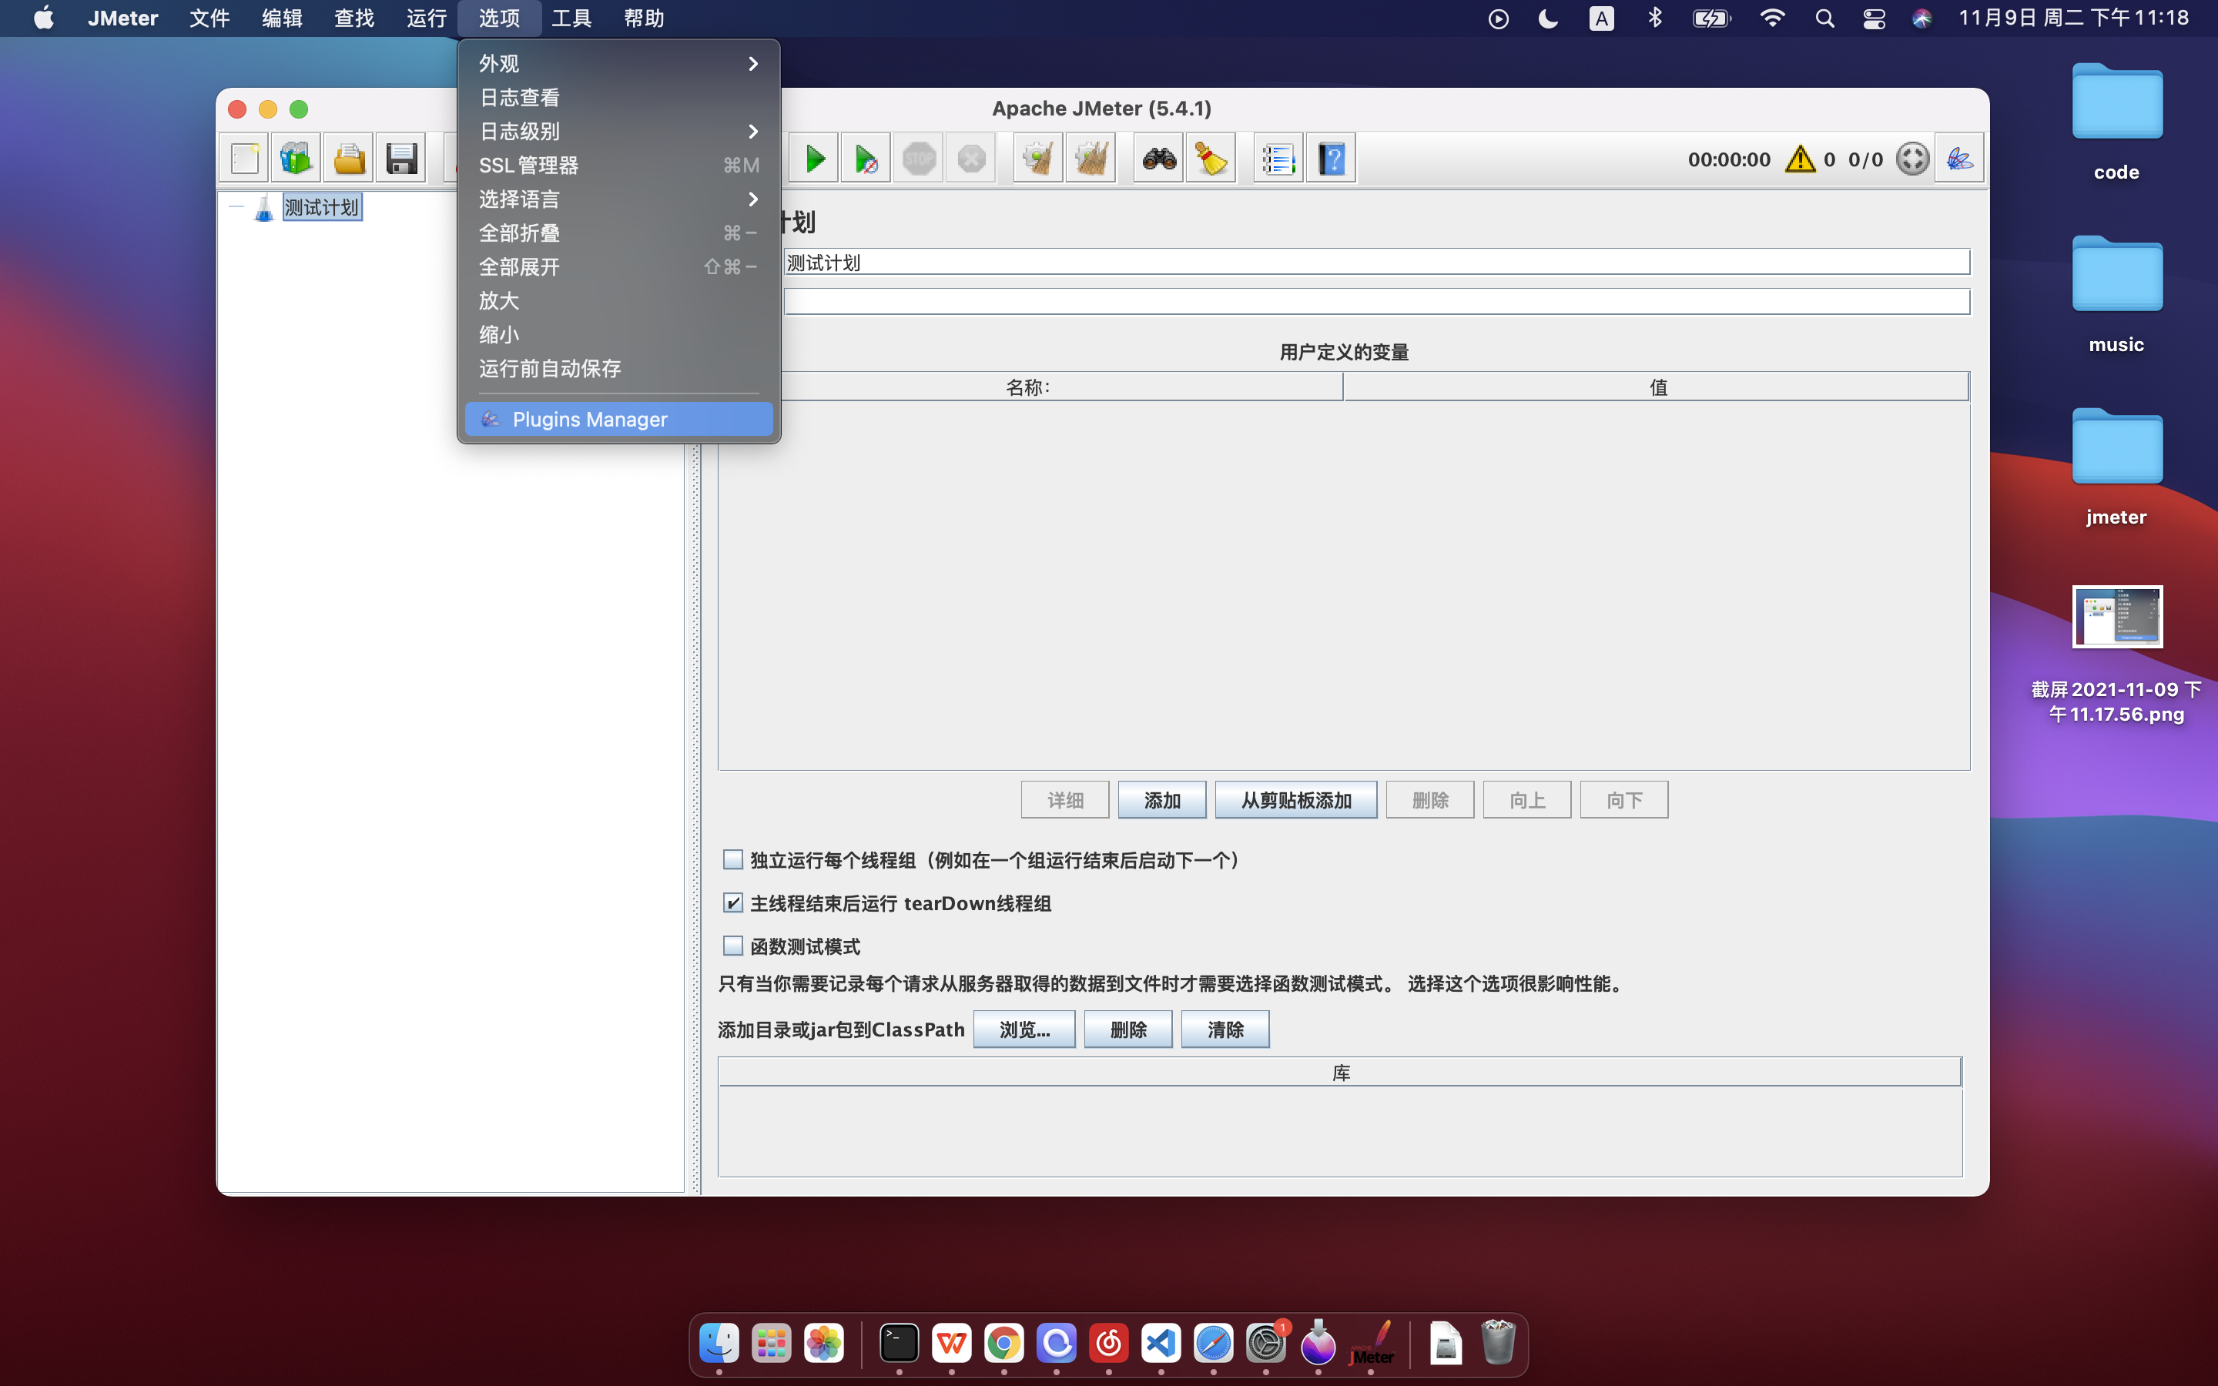Click the 值 column header

click(x=1657, y=387)
